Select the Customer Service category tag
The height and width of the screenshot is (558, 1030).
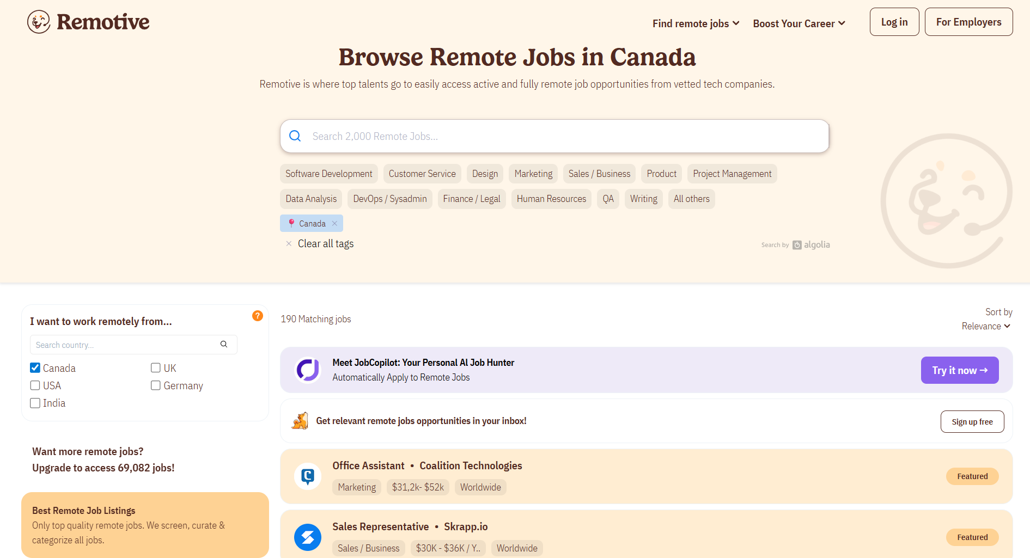422,174
